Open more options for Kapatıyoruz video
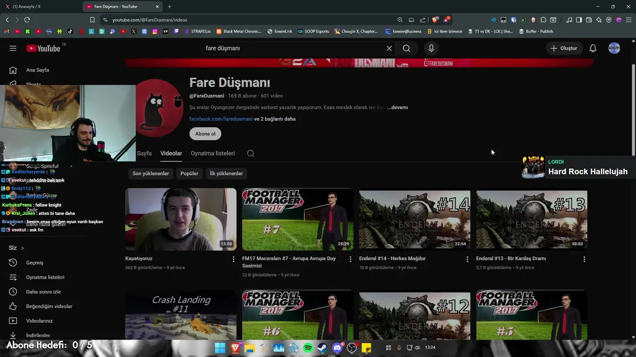 point(234,259)
